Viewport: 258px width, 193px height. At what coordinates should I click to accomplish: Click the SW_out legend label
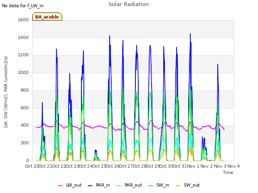click(x=192, y=185)
